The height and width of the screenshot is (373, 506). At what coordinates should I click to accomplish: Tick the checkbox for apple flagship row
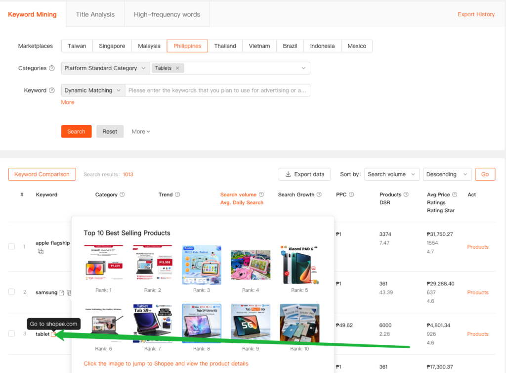coord(11,246)
